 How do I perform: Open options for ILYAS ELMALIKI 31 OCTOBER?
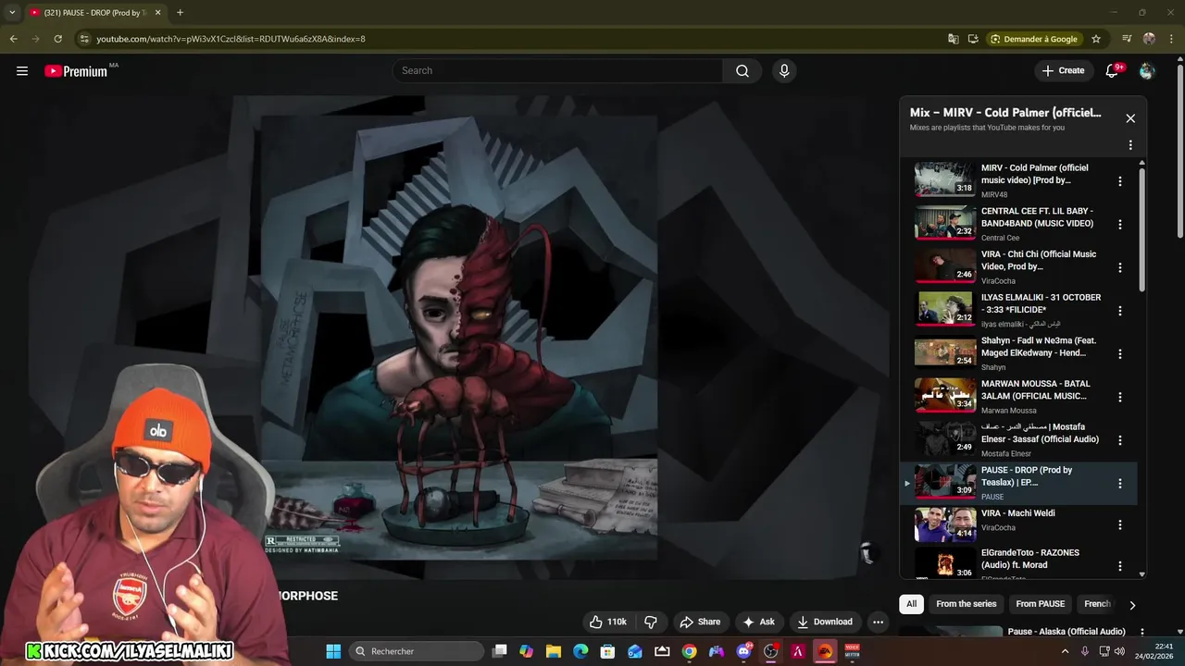[x=1120, y=311]
